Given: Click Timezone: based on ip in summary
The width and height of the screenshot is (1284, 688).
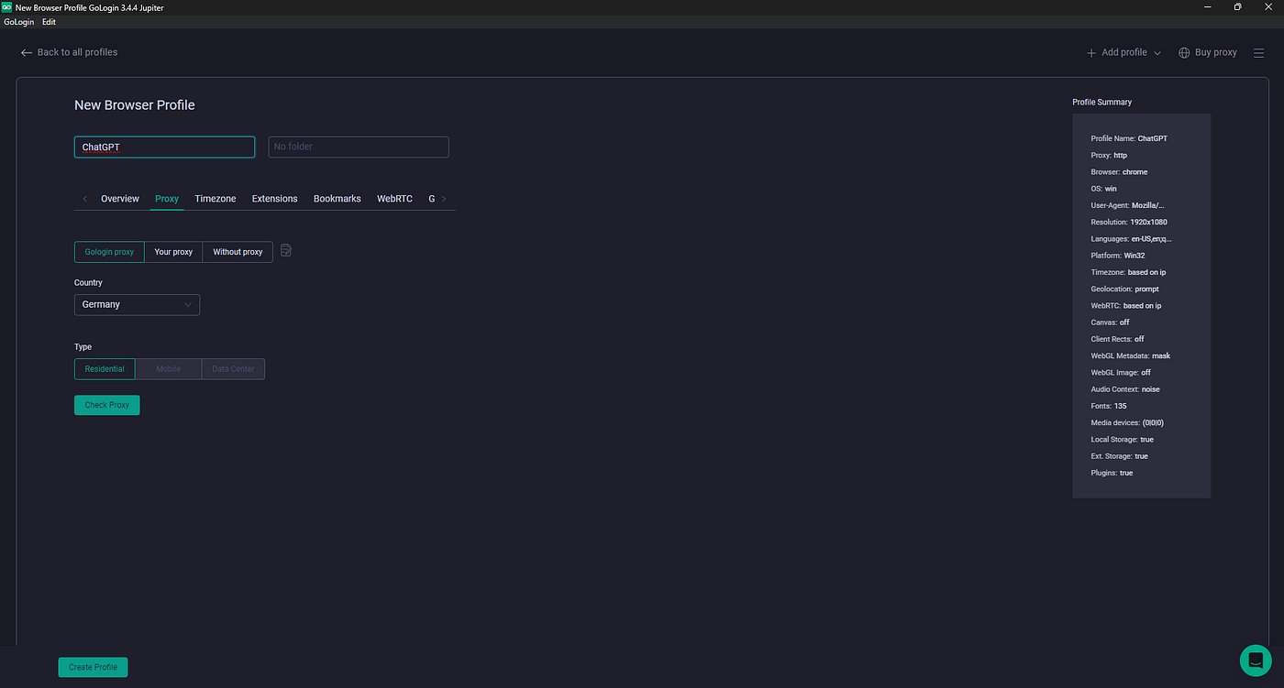Looking at the screenshot, I should [x=1128, y=272].
